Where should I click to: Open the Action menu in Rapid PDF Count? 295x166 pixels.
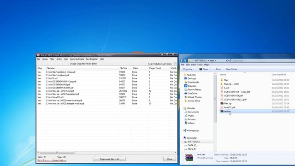pyautogui.click(x=59, y=59)
